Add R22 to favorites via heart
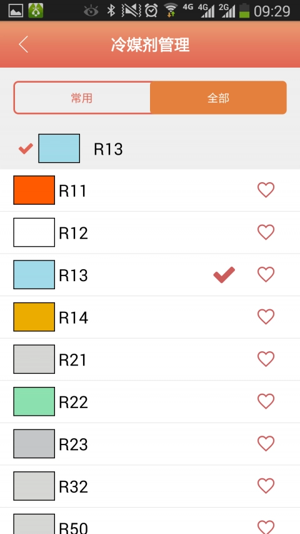The width and height of the screenshot is (300, 534). (266, 401)
